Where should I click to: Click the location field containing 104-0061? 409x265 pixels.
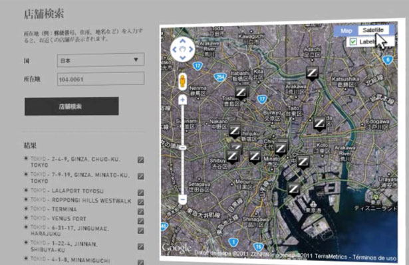coord(100,79)
